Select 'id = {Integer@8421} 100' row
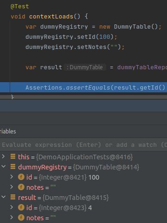Image resolution: width=167 pixels, height=223 pixels. 83,177
